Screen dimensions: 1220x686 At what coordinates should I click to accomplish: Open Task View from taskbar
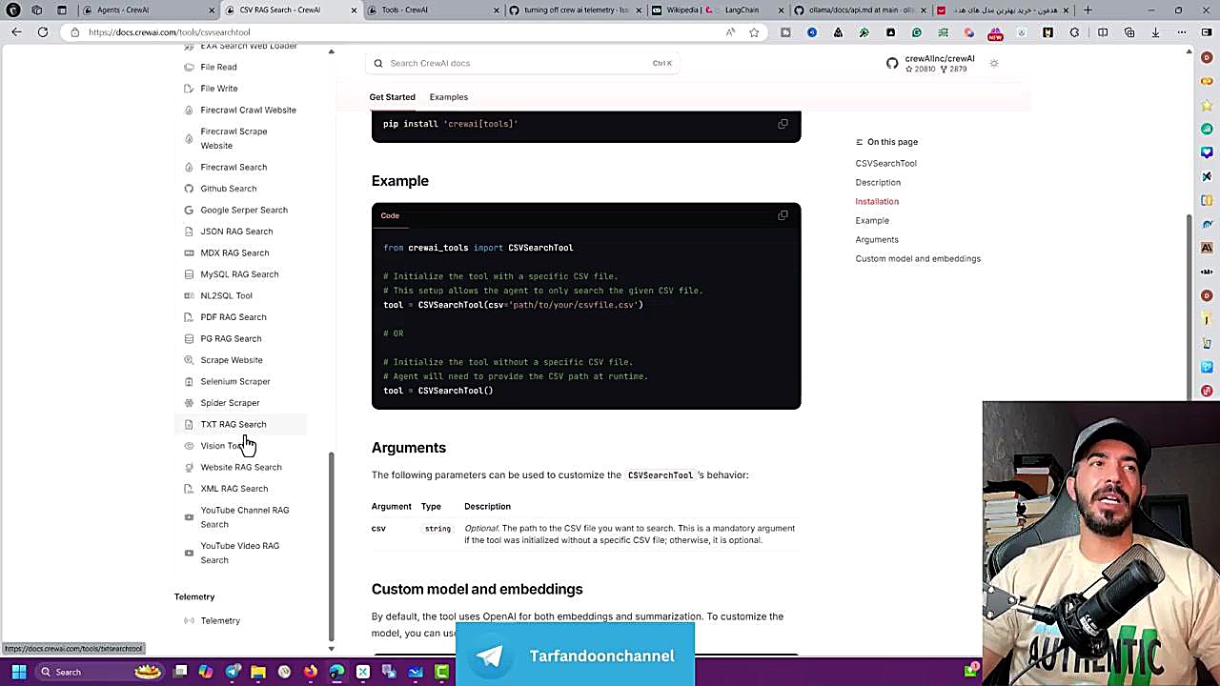pyautogui.click(x=180, y=672)
